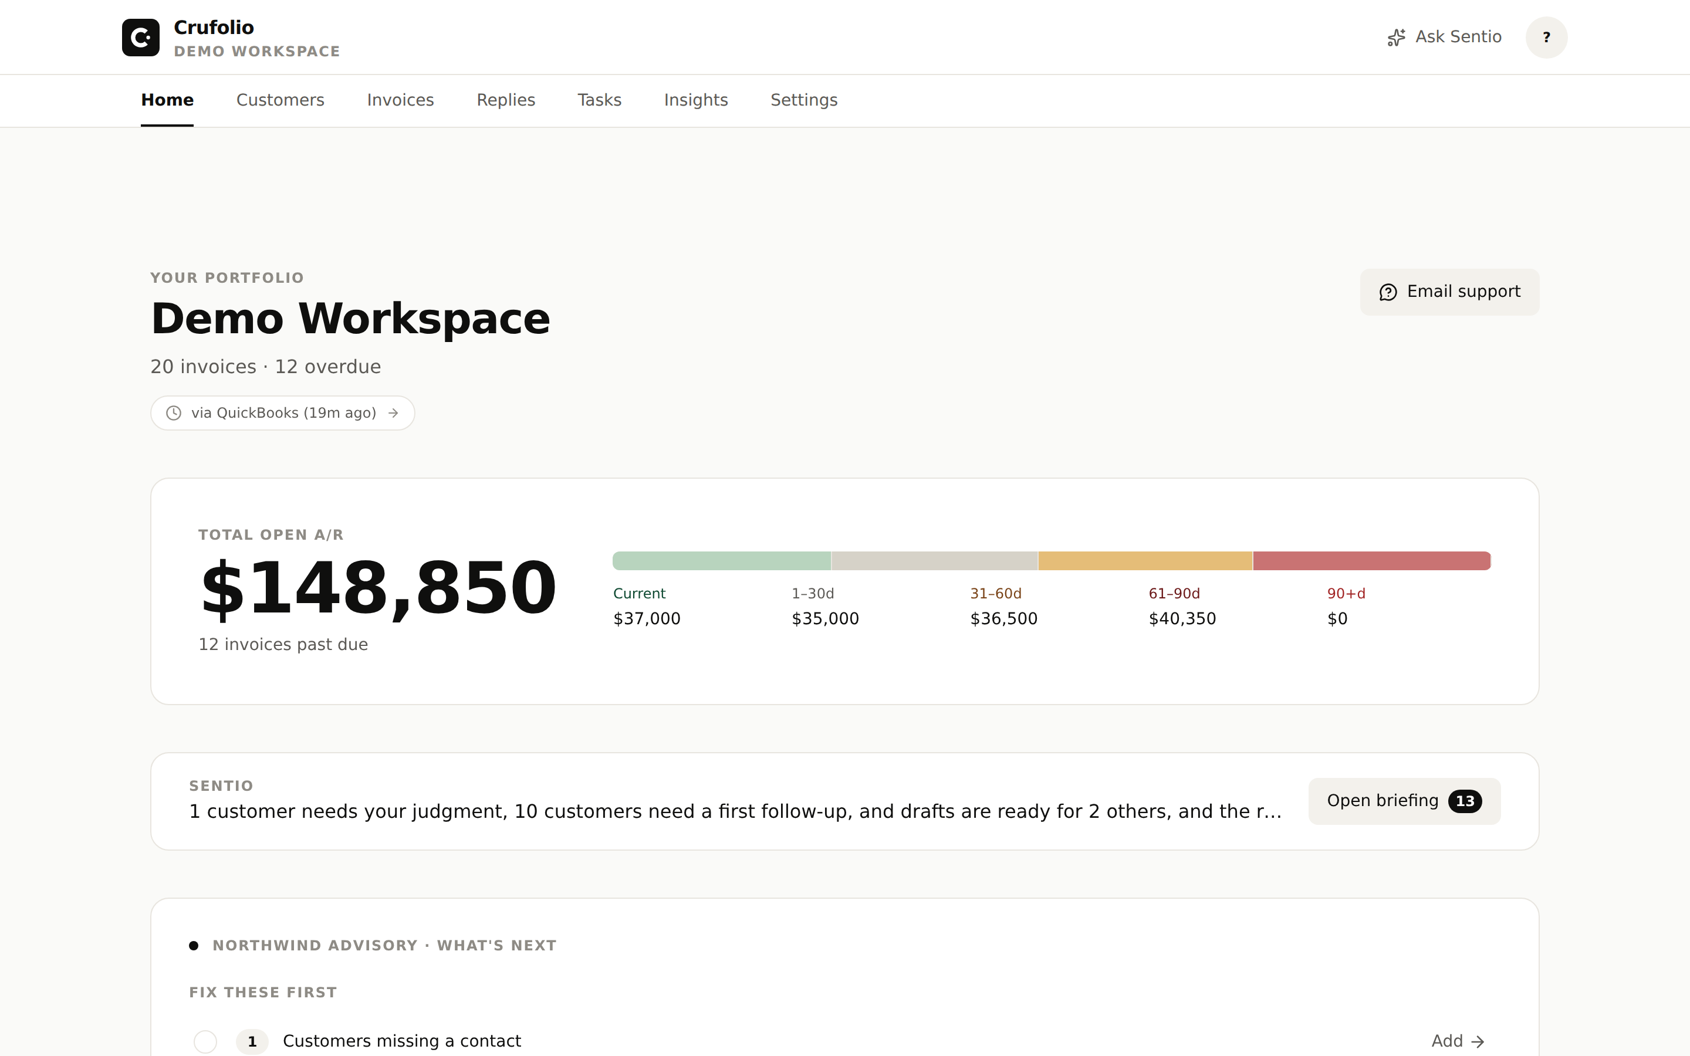The image size is (1690, 1056).
Task: Click the clock icon in QuickBooks pill
Action: (x=173, y=413)
